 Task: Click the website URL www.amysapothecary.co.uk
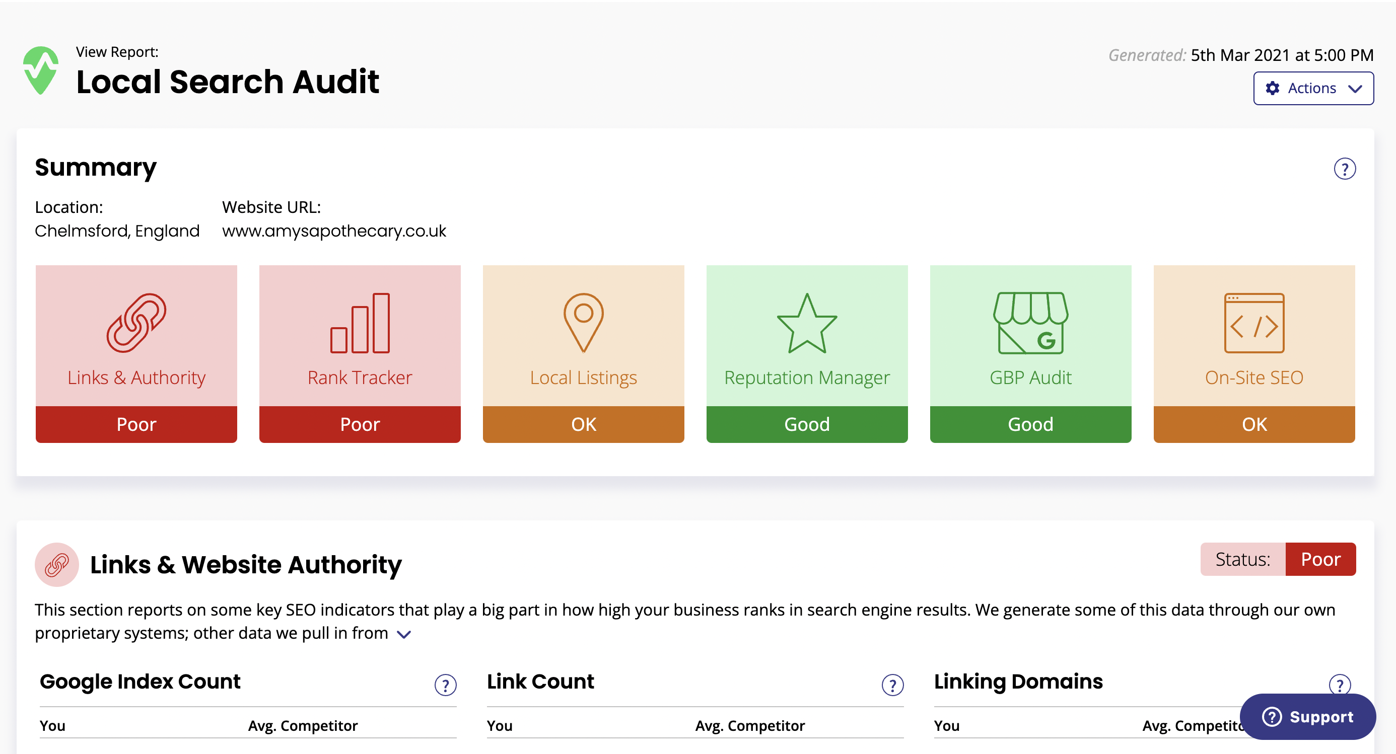[334, 232]
